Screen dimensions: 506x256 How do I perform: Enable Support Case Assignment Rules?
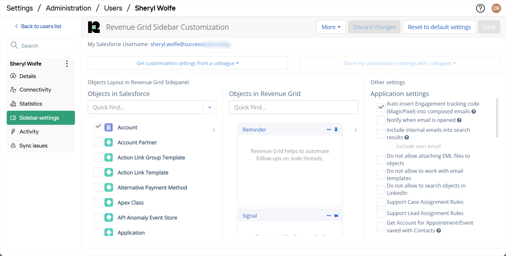point(381,202)
